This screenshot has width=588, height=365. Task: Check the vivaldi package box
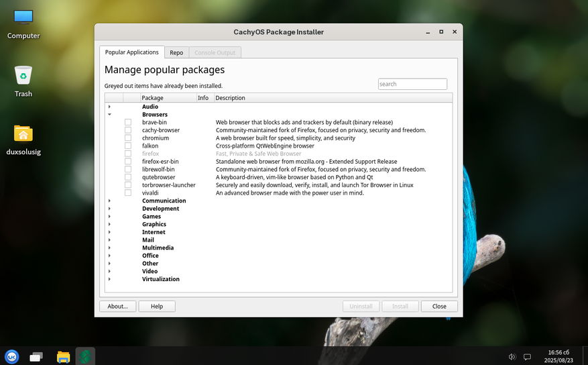coord(128,193)
